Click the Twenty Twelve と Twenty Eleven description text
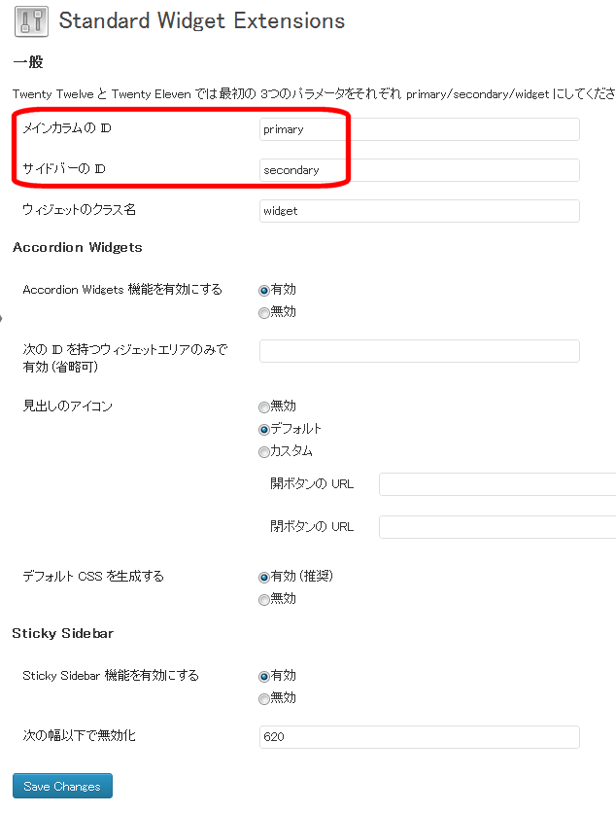616x813 pixels. pos(314,94)
